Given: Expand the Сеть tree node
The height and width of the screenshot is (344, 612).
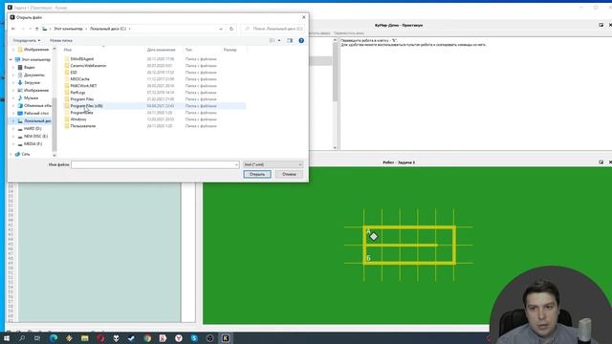Looking at the screenshot, I should click(x=11, y=154).
